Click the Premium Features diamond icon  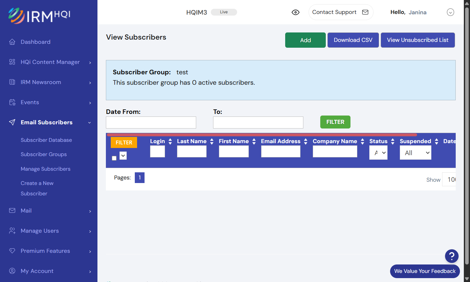(12, 251)
